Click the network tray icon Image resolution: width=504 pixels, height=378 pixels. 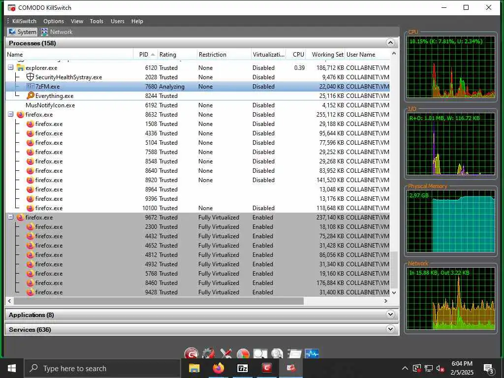[x=429, y=368]
